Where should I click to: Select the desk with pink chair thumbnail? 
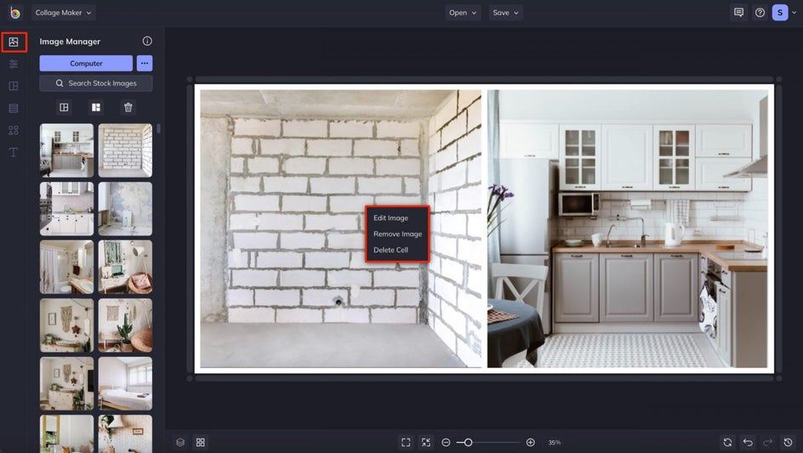125,267
